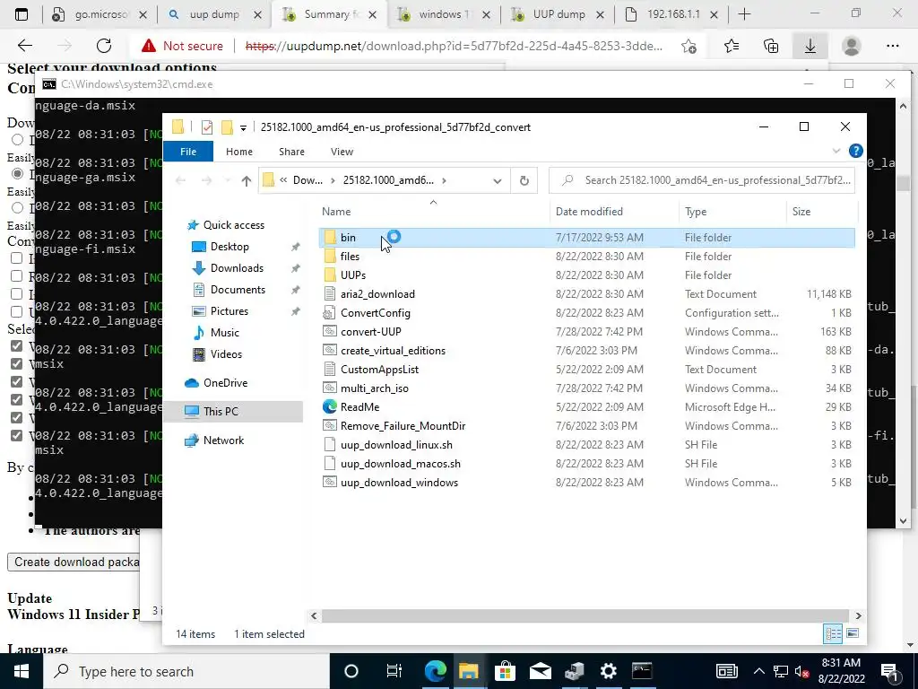
Task: Open the Home ribbon tab
Action: (x=238, y=152)
